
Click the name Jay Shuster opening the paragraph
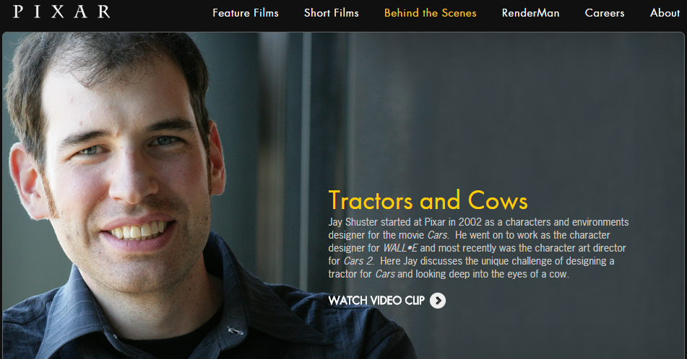pyautogui.click(x=353, y=222)
